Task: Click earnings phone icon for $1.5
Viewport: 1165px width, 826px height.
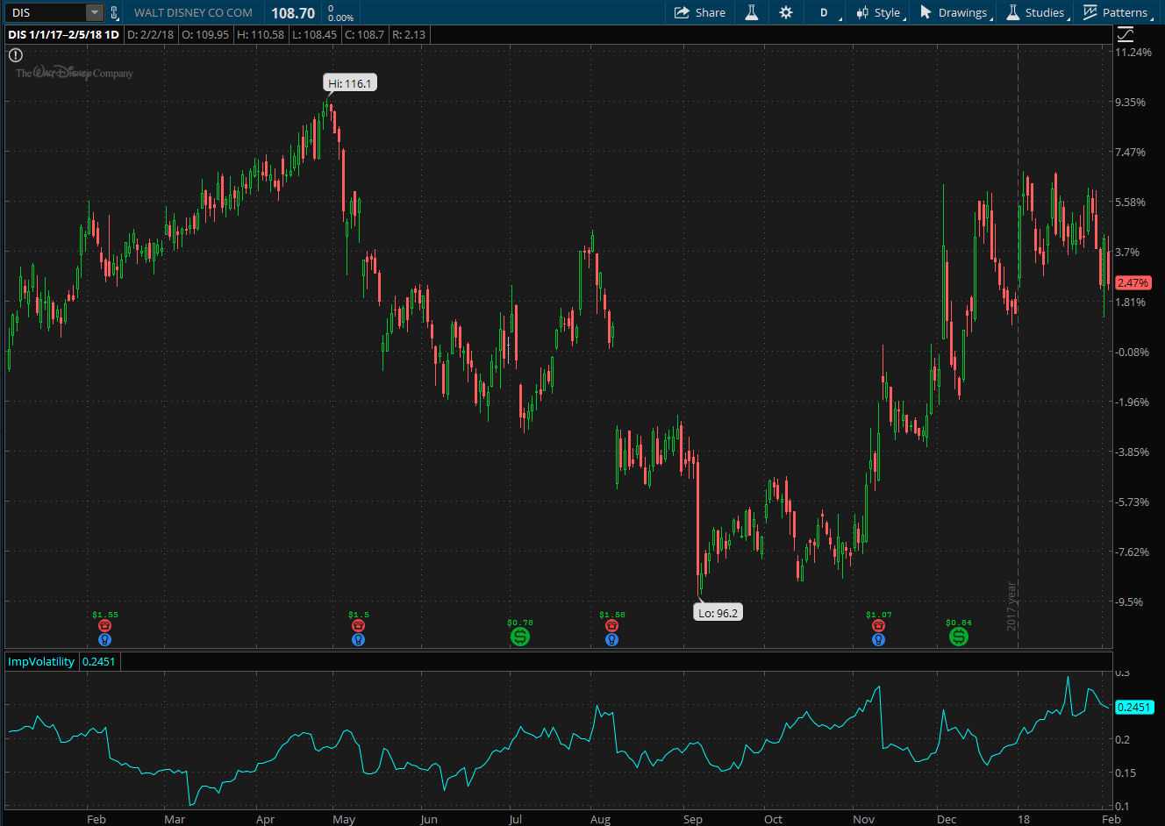Action: coord(358,625)
